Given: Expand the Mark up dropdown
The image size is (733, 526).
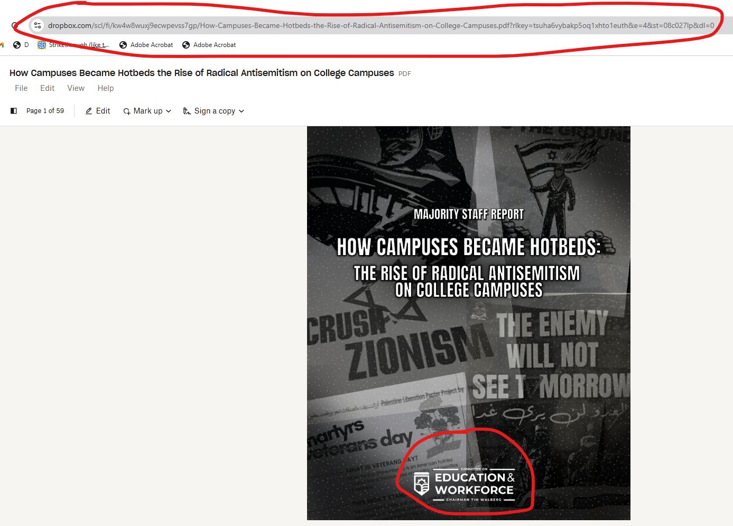Looking at the screenshot, I should 147,111.
